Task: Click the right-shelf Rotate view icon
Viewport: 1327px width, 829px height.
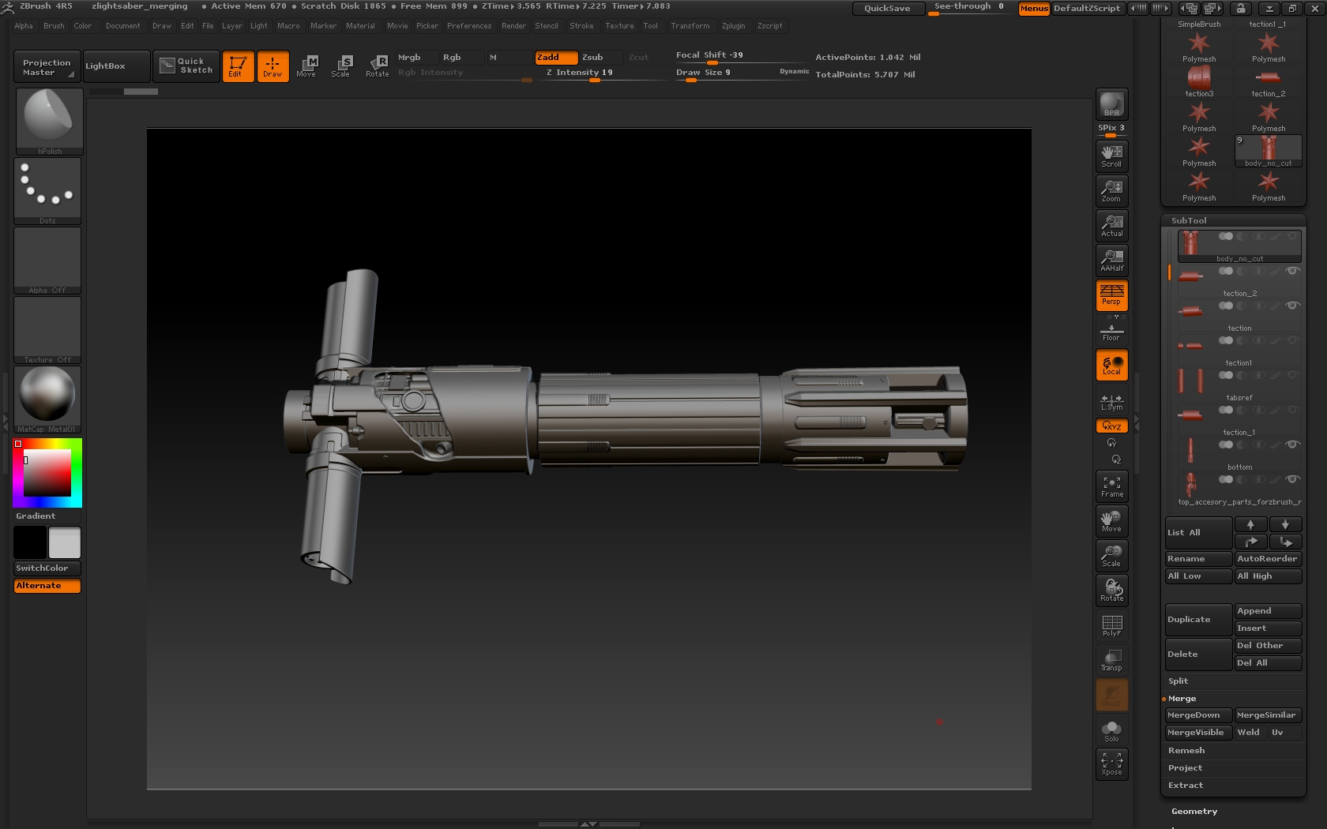Action: 1111,591
